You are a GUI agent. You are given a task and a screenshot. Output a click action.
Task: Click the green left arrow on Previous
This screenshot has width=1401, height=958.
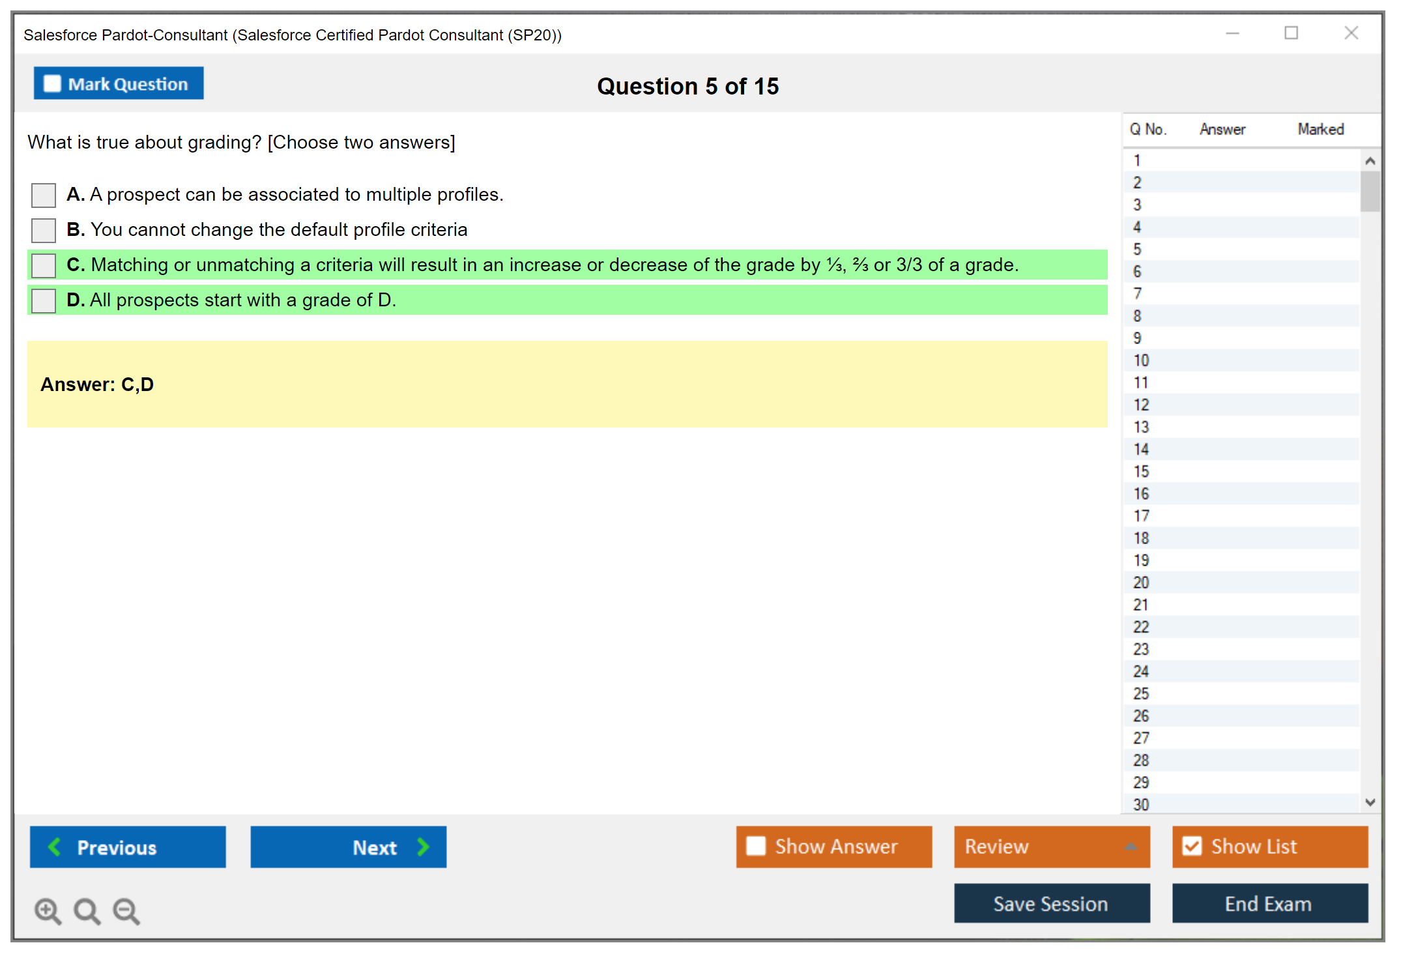tap(55, 847)
